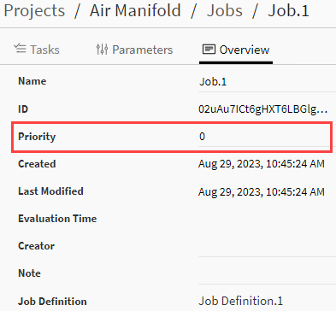
Task: Select the Overview tab
Action: (x=236, y=50)
